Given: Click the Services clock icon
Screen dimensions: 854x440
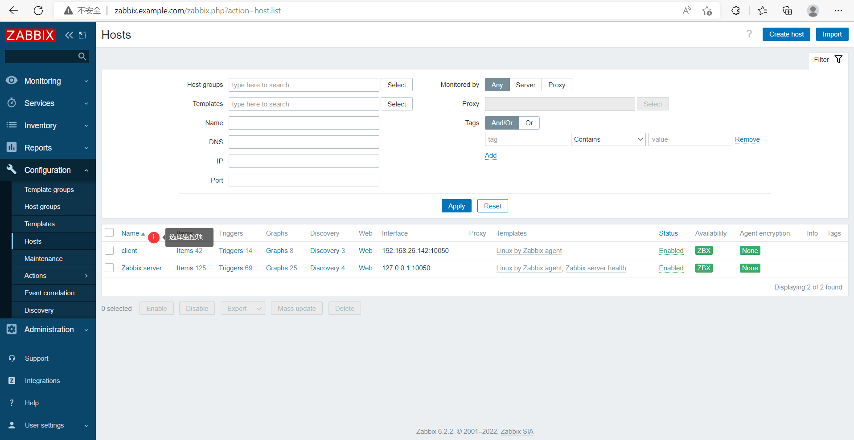Looking at the screenshot, I should click(x=12, y=103).
